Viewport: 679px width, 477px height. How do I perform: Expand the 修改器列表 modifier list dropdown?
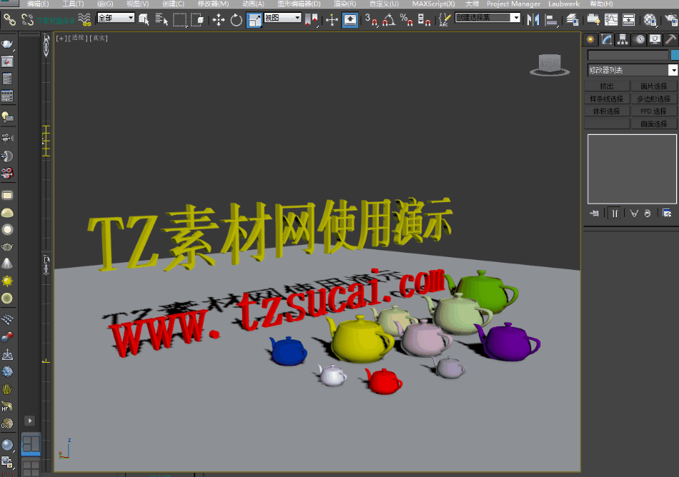coord(633,70)
